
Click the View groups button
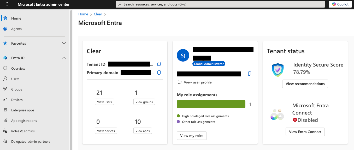point(144,102)
